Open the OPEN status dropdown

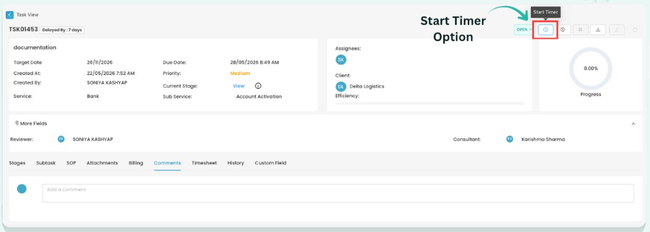coord(524,30)
